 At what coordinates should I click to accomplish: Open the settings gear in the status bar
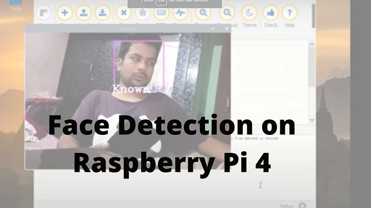pos(302,205)
